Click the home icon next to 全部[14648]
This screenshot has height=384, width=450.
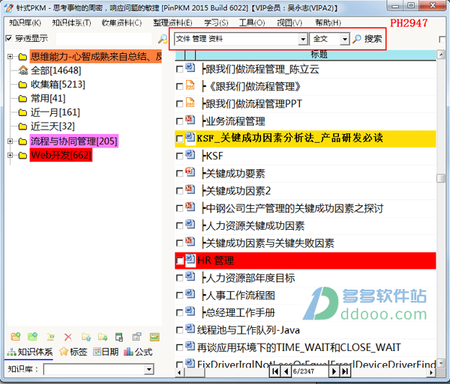pyautogui.click(x=23, y=70)
